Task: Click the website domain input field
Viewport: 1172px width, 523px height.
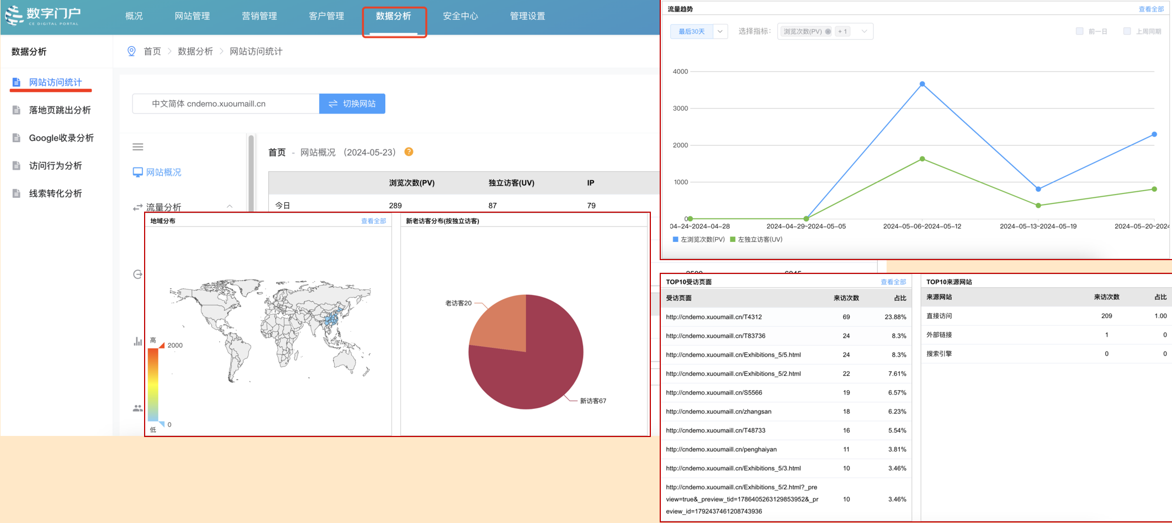Action: (x=226, y=104)
